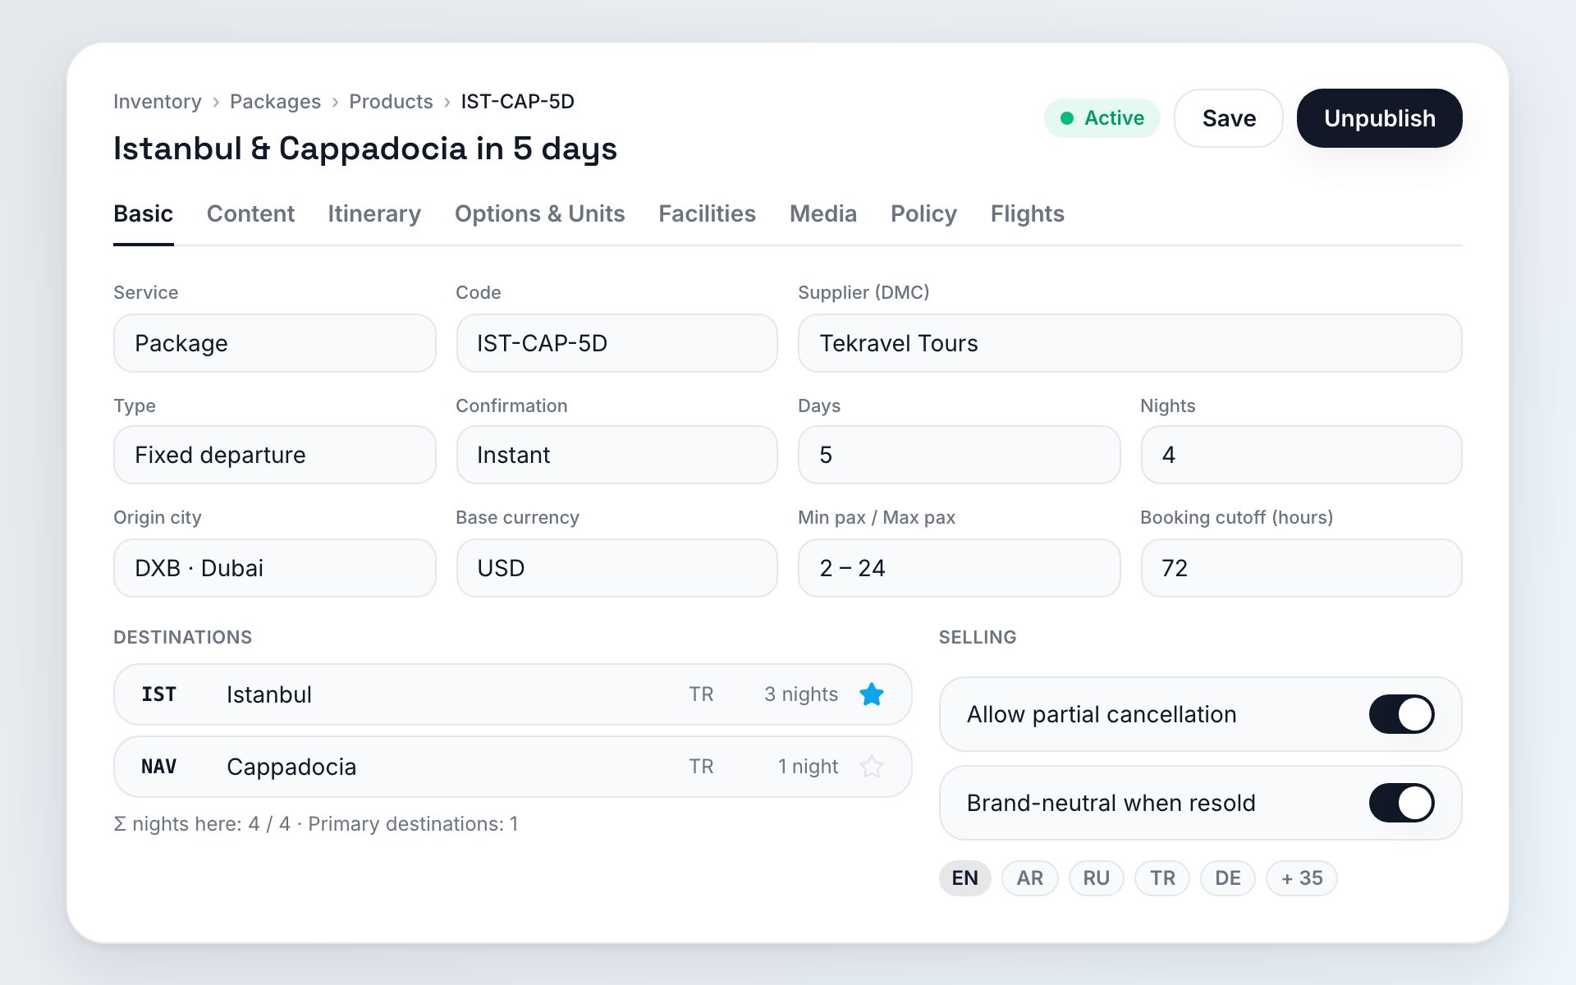This screenshot has height=985, width=1576.
Task: Click the Code field IST-CAP-5D
Action: (616, 343)
